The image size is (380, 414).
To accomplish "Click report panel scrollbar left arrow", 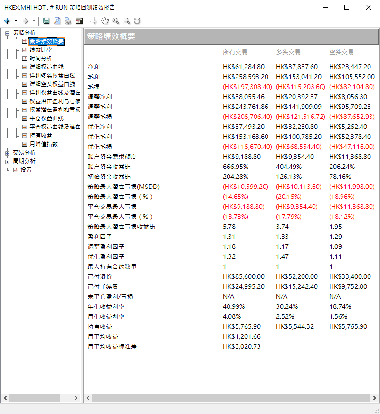I will point(88,398).
